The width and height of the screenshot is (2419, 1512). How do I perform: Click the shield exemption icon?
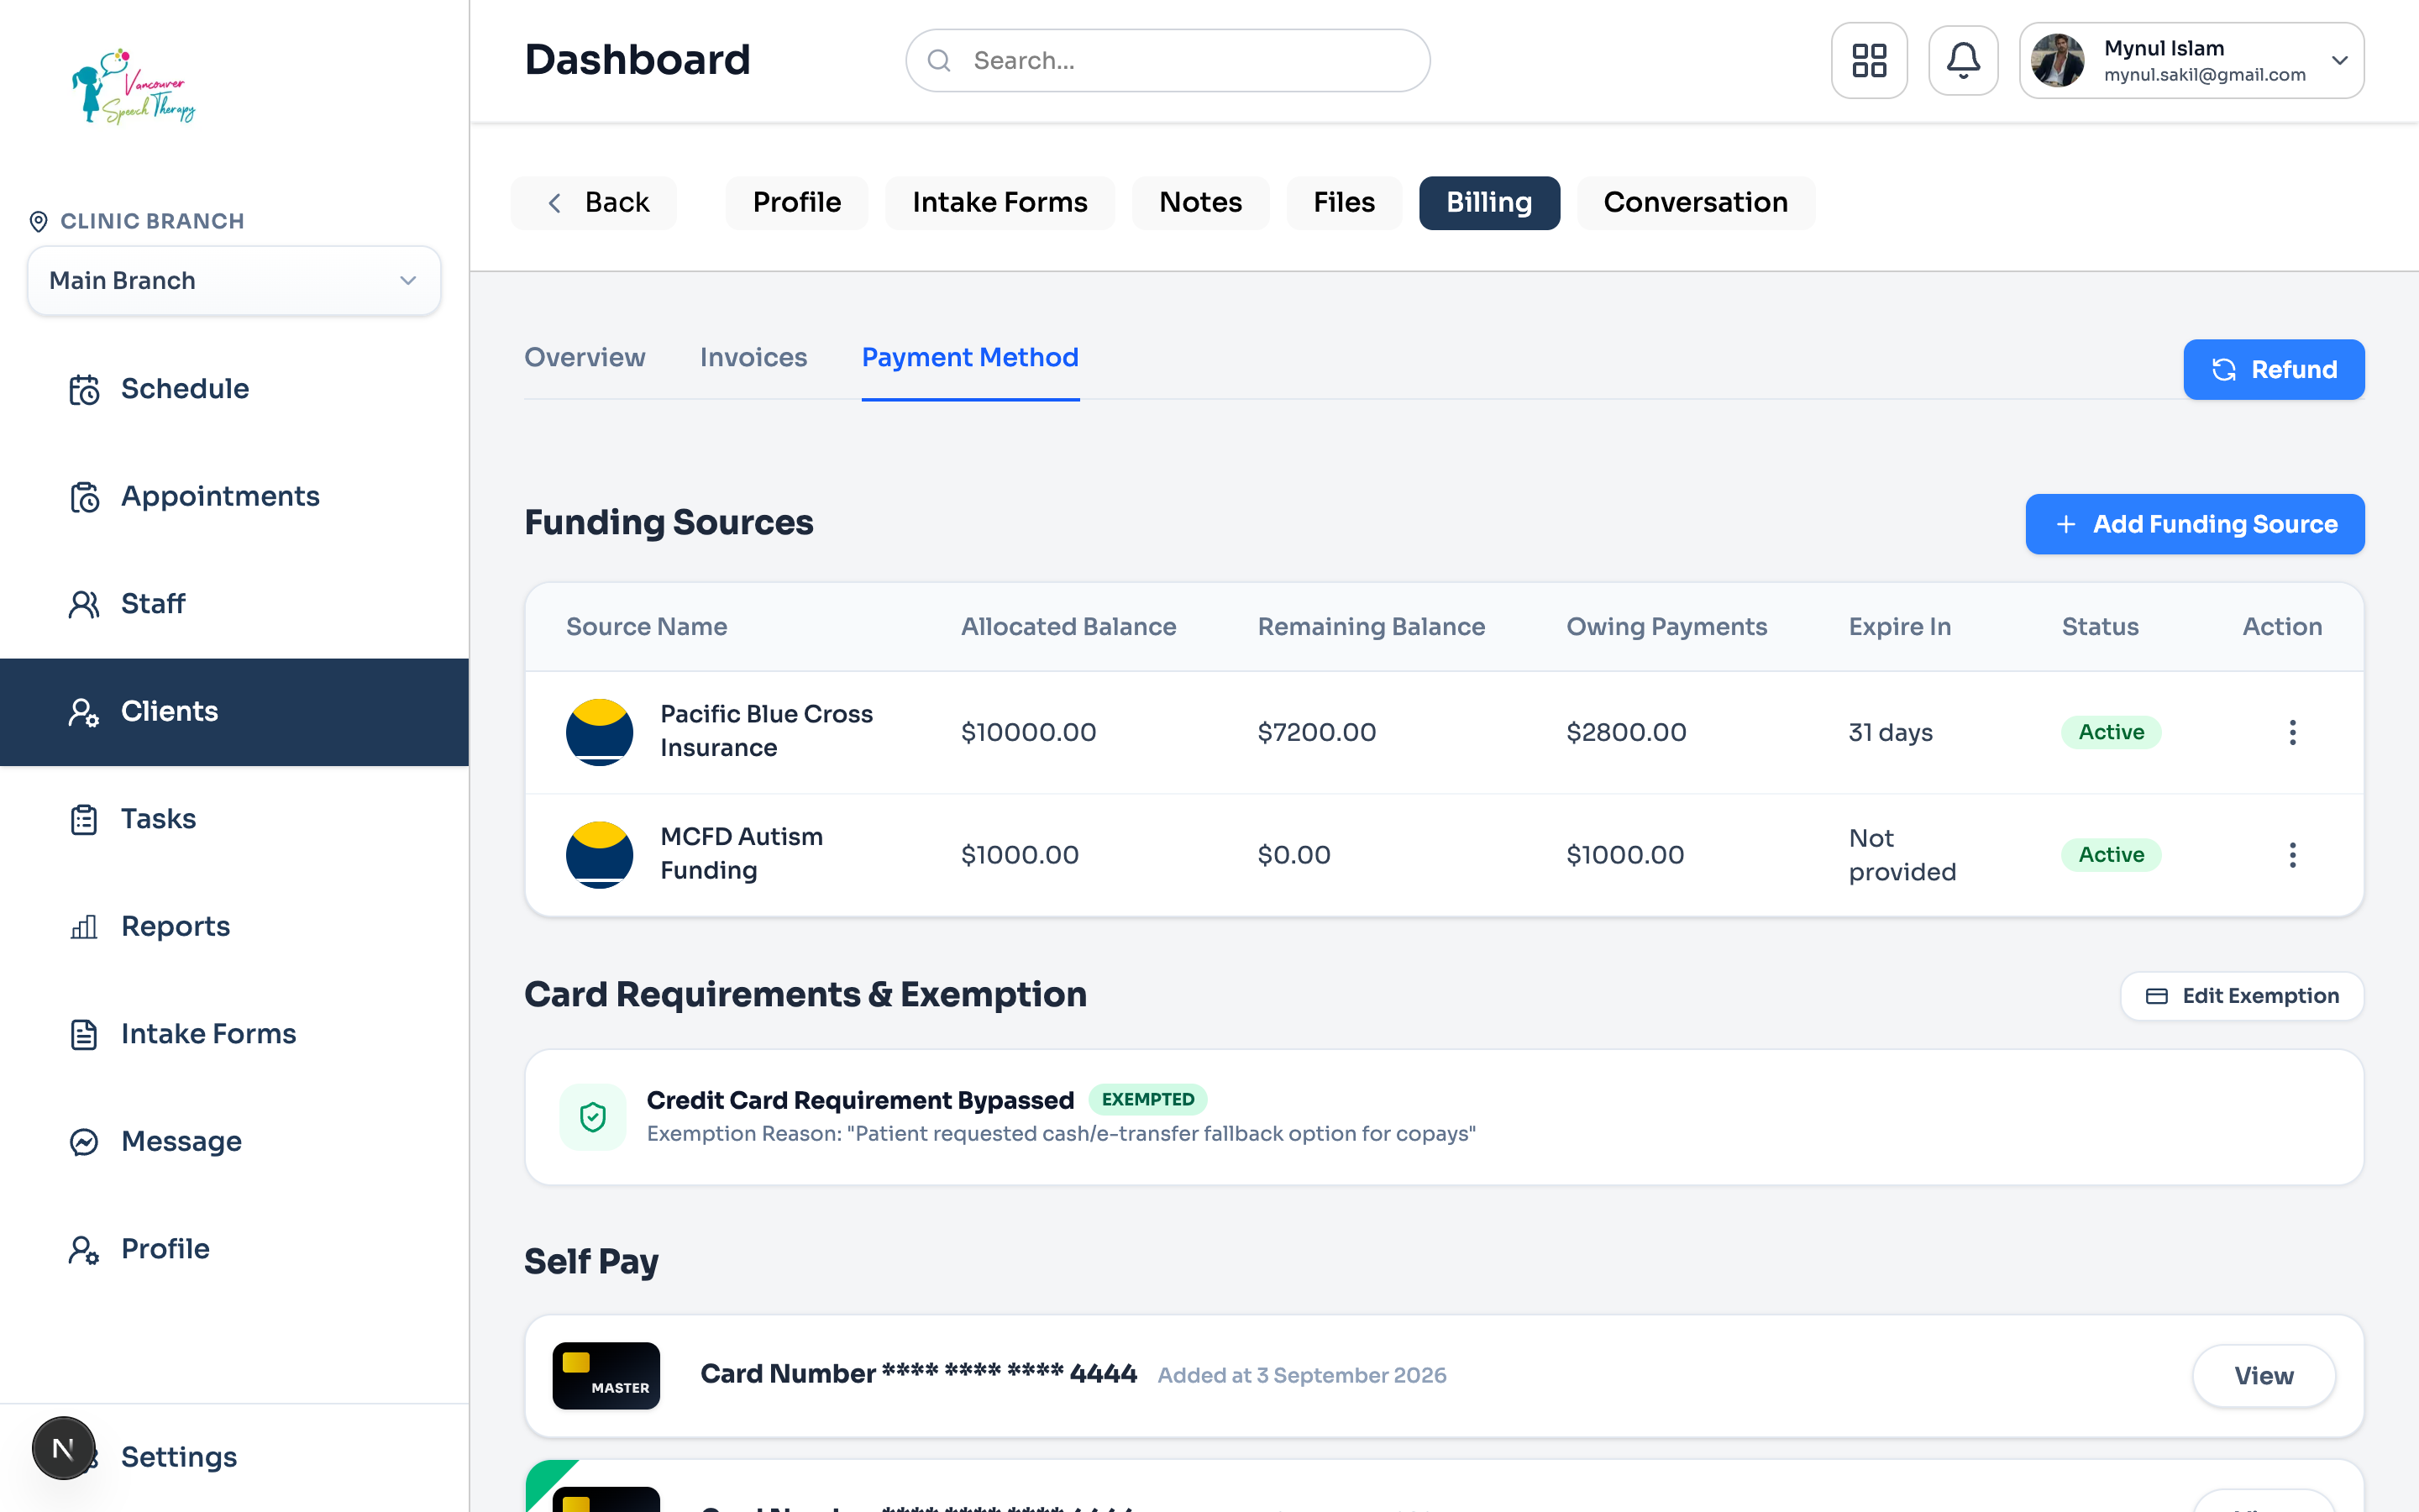593,1117
